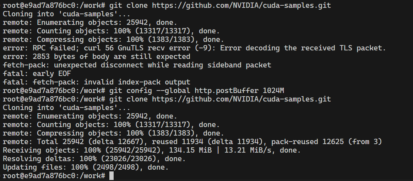Click the first 'Cloning into cuda-samples' line

point(67,14)
